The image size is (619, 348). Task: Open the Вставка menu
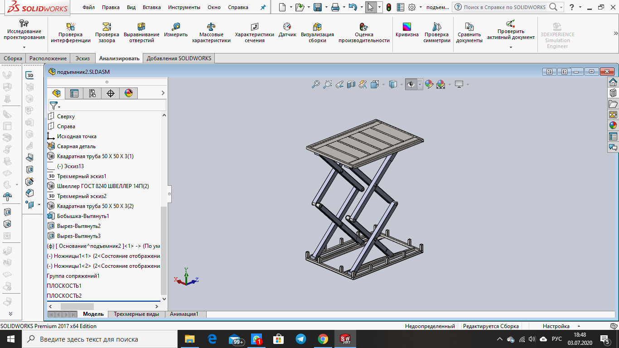pyautogui.click(x=151, y=7)
